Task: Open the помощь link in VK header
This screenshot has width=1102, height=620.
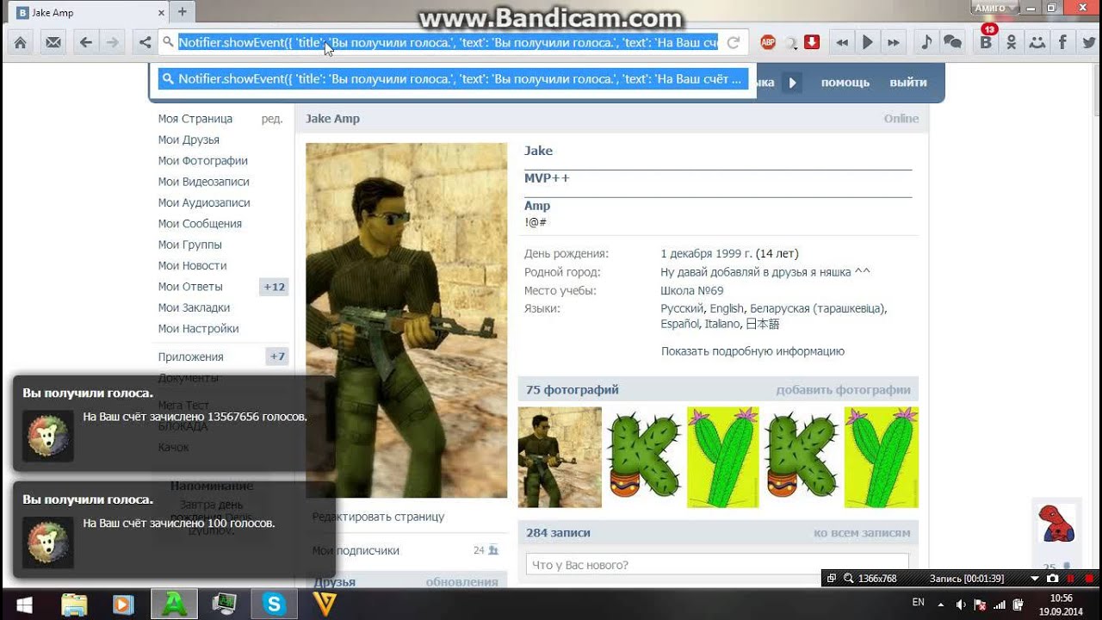Action: pos(845,83)
